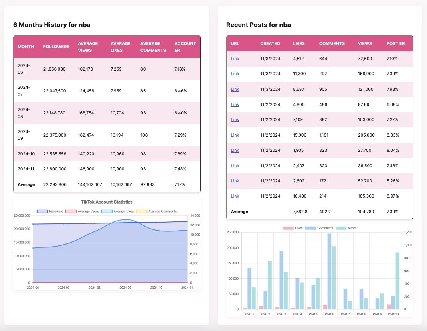
Task: Click the TikTok Account Statistics chart title
Action: pos(107,202)
